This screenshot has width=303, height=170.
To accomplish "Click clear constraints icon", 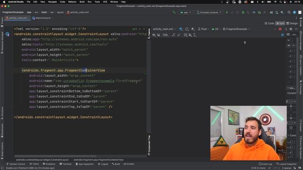I will 174,35.
